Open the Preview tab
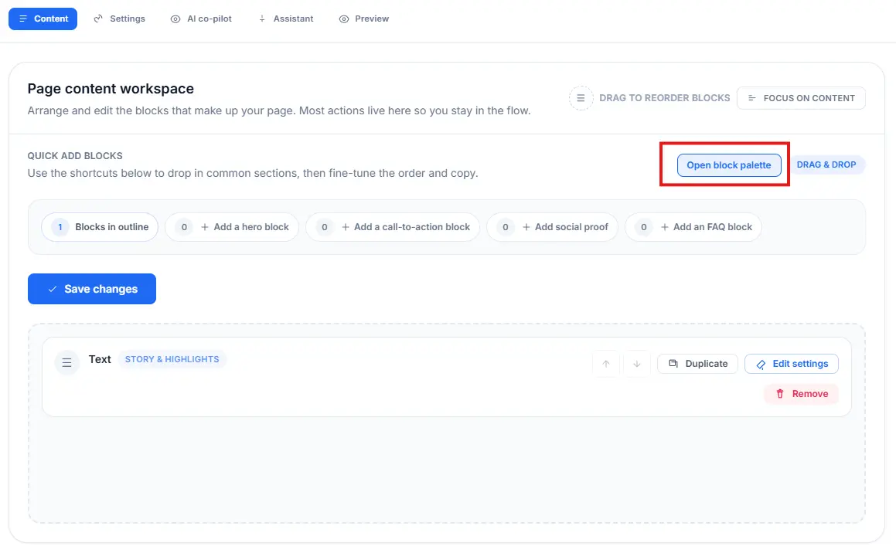The image size is (896, 553). point(364,19)
